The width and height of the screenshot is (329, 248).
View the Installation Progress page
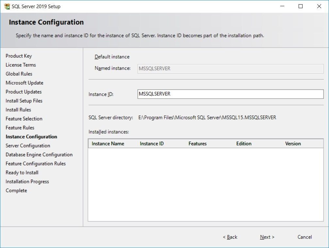pos(27,181)
